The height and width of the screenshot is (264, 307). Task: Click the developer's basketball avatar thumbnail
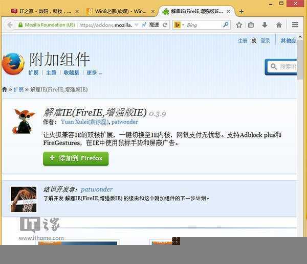(24, 199)
